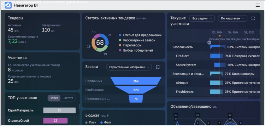The image size is (265, 126).
Task: Click the Переговоры legend item
Action: tap(132, 45)
